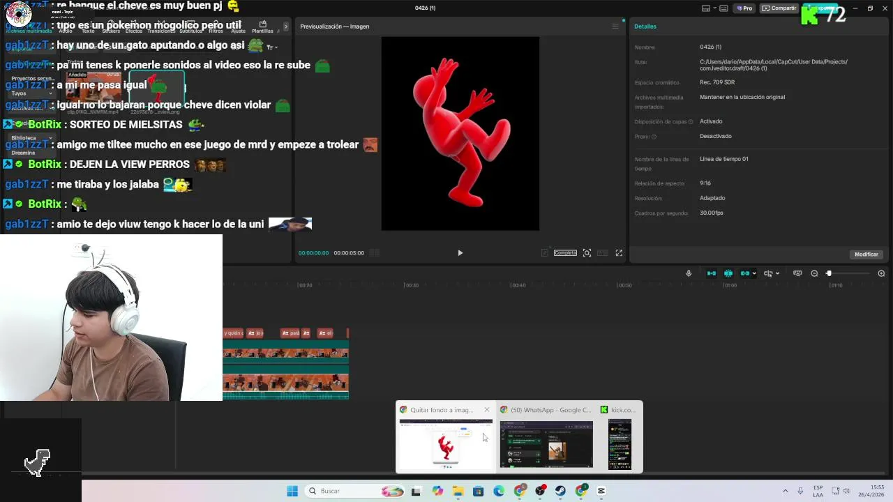Click the 00:00:05:00 duration timecode
The width and height of the screenshot is (893, 502).
tap(349, 253)
